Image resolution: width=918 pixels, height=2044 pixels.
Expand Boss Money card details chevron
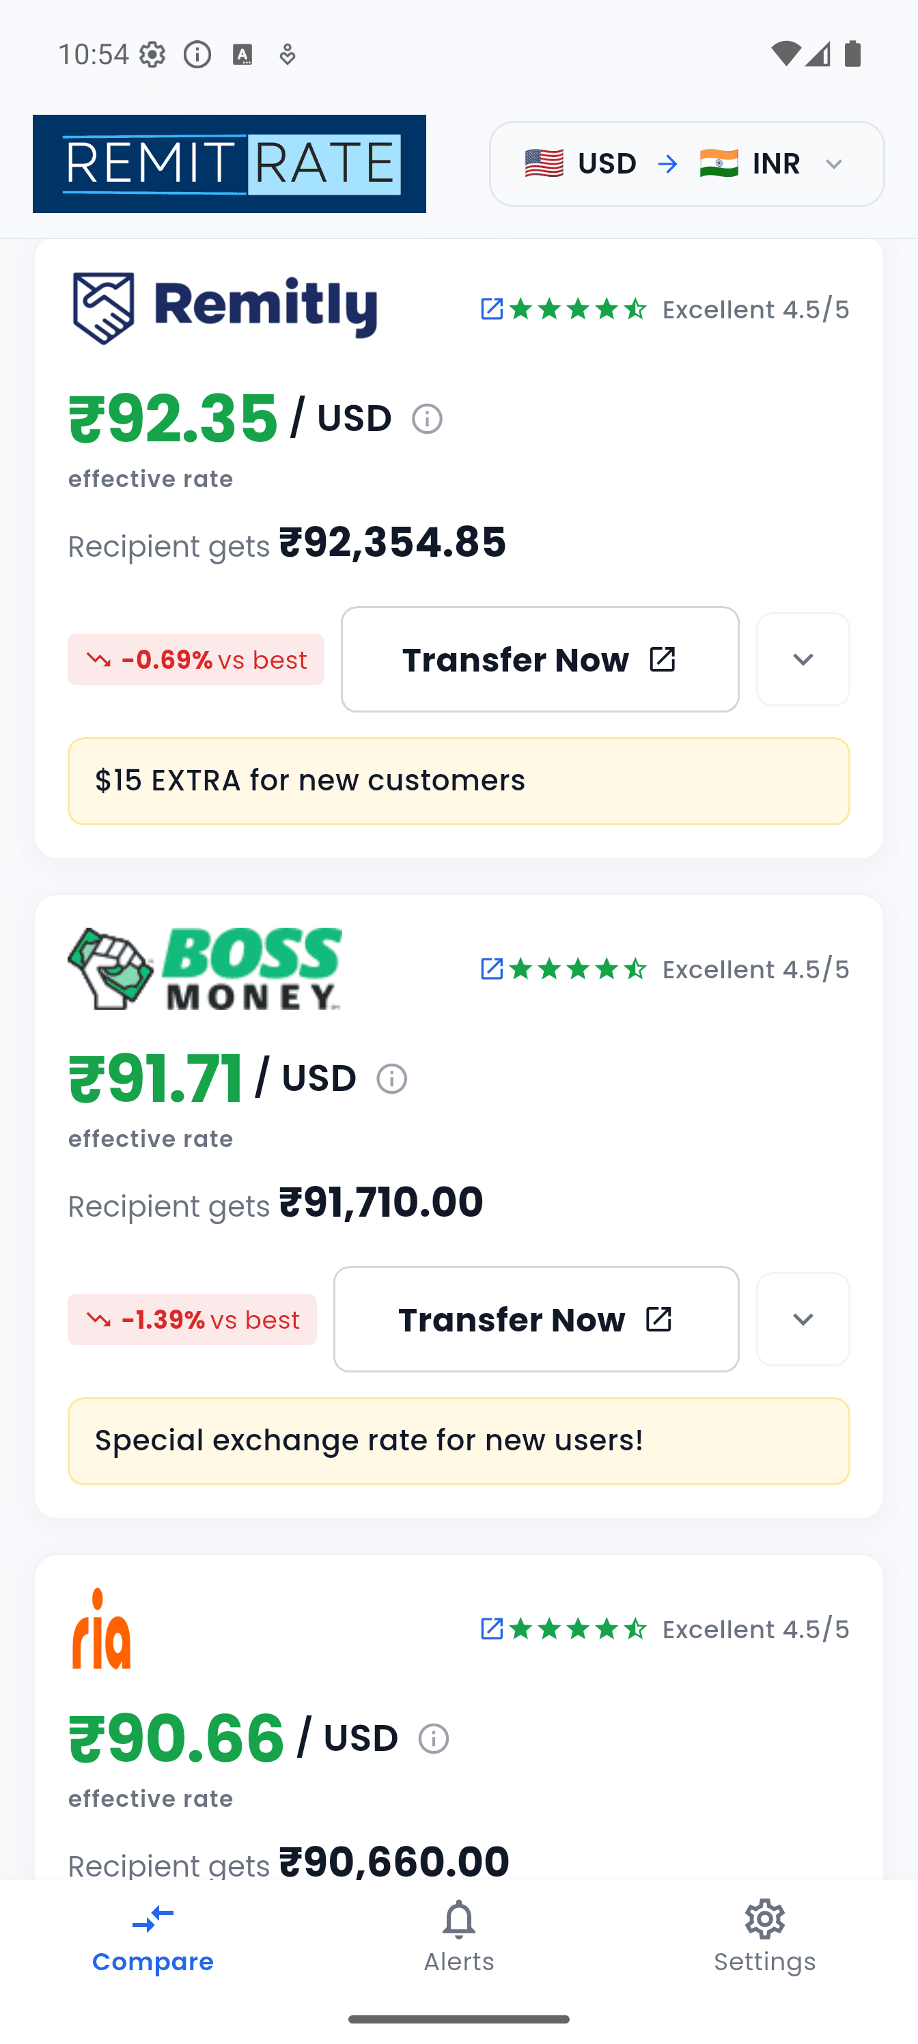[803, 1320]
